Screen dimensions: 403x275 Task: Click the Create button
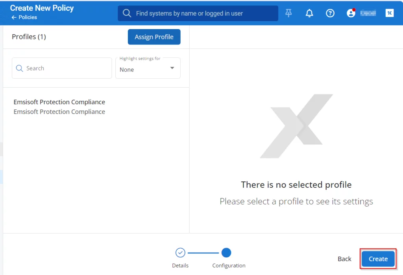[378, 259]
